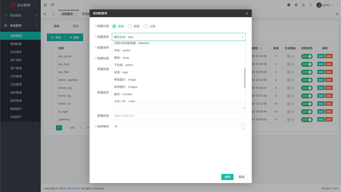Choose 单张图片: image in the dropdown list
This screenshot has width=341, height=192.
point(125,80)
